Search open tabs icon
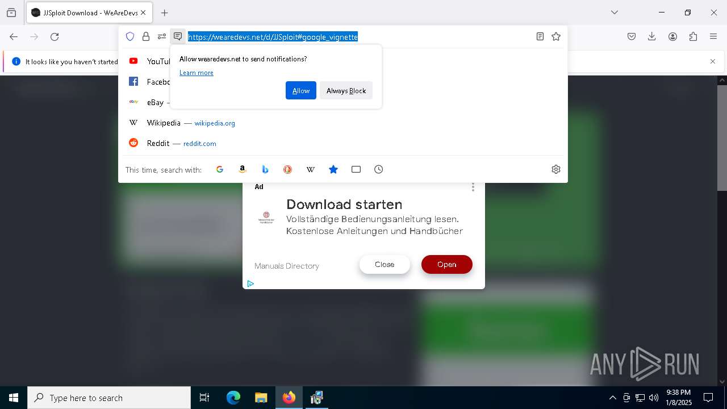The width and height of the screenshot is (727, 409). pos(356,169)
